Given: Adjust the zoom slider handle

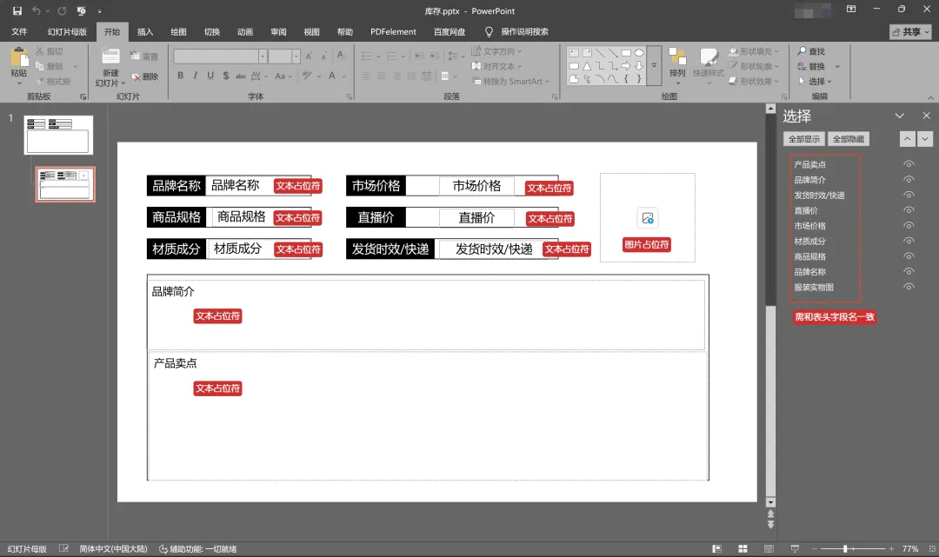Looking at the screenshot, I should 845,548.
